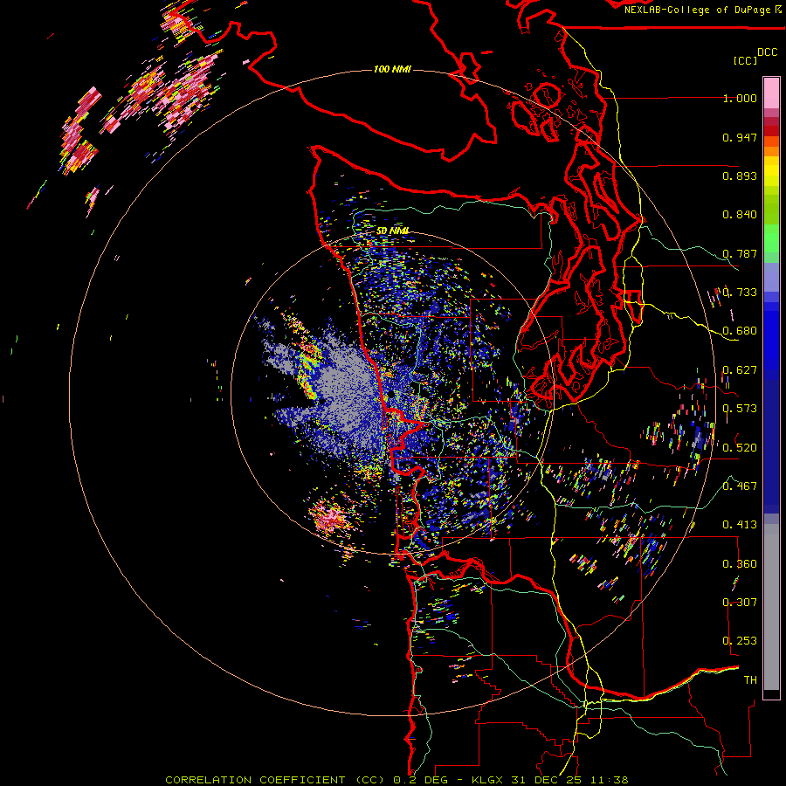This screenshot has height=786, width=786.
Task: Select the 0.307 legend value
Action: [740, 603]
